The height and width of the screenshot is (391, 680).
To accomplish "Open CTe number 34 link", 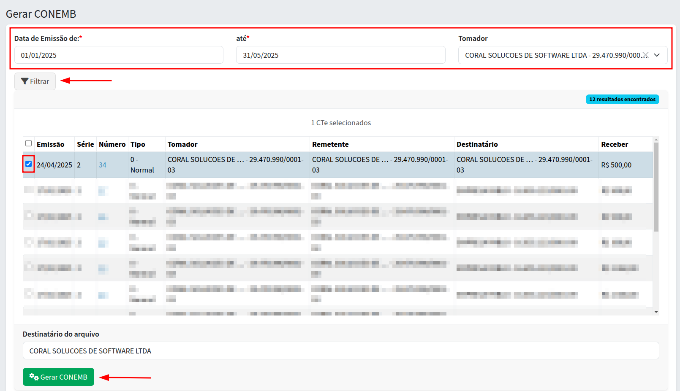I will pos(103,165).
